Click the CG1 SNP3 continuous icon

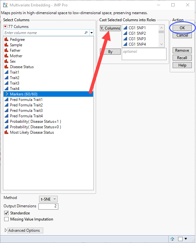pyautogui.click(x=125, y=39)
